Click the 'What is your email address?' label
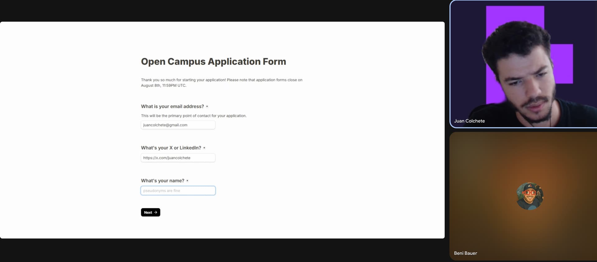 [172, 106]
